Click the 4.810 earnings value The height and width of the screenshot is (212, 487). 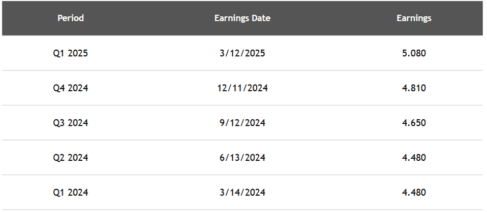click(414, 88)
